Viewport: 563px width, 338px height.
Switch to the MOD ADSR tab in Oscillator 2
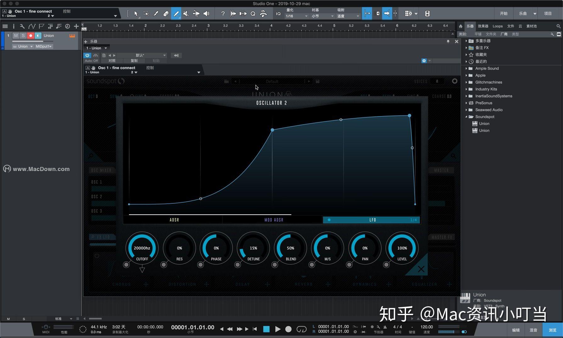274,220
